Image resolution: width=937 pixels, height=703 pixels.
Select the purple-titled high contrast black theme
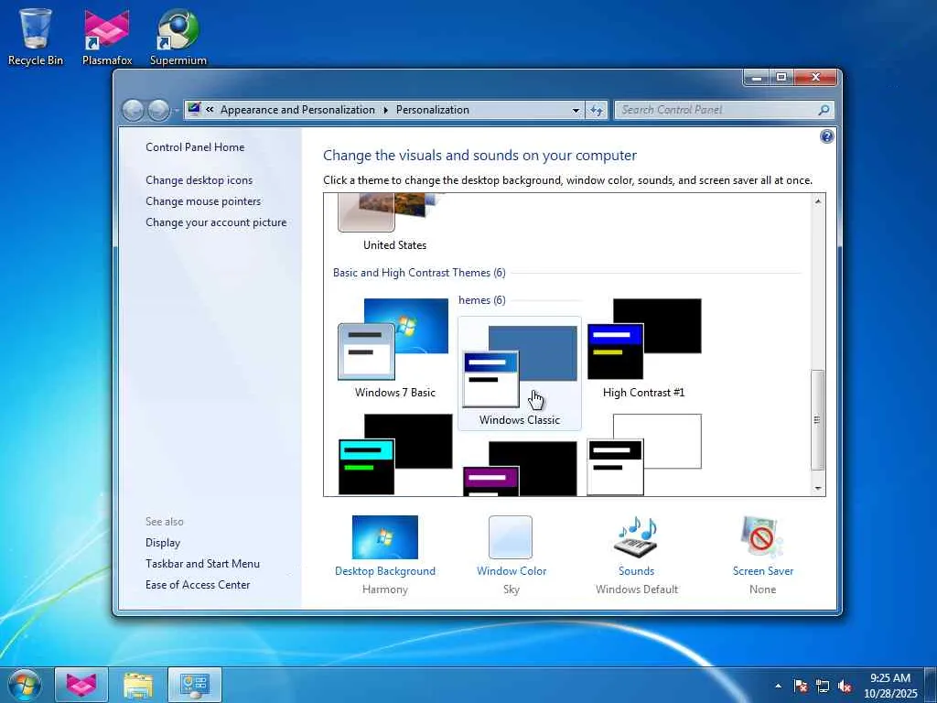click(x=520, y=468)
